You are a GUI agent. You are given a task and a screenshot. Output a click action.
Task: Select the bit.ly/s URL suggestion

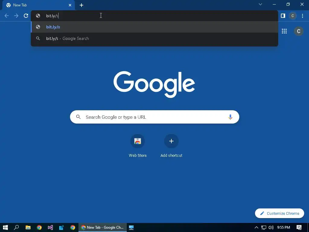pos(154,27)
